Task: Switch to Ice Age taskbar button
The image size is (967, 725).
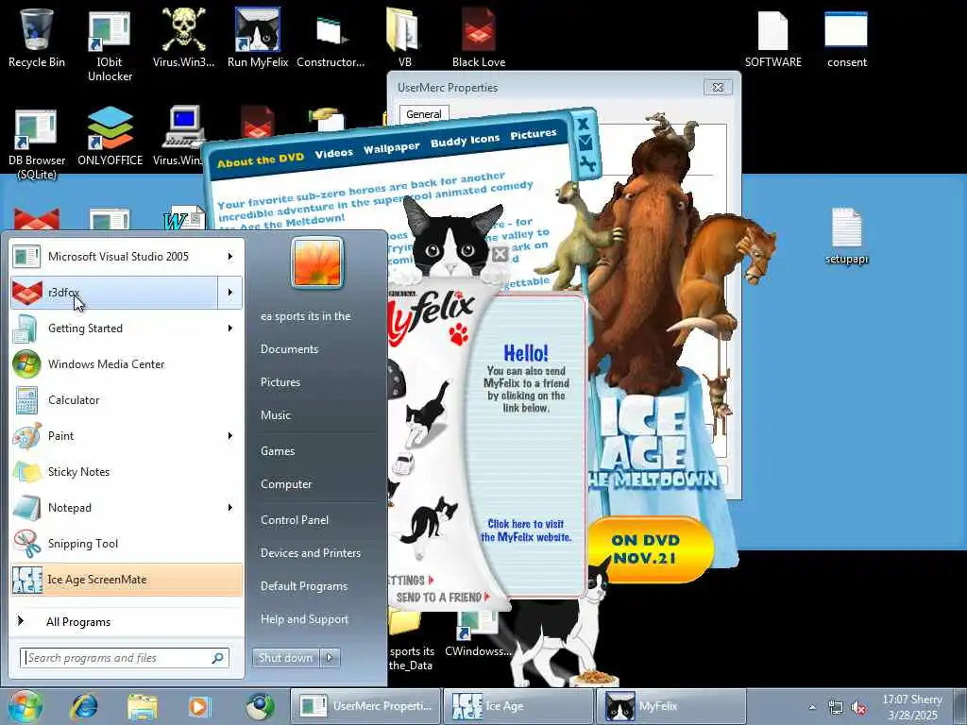Action: tap(518, 706)
